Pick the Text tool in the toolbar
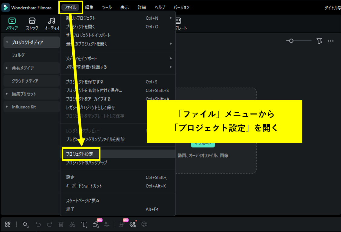Image resolution: width=341 pixels, height=232 pixels. 84,224
